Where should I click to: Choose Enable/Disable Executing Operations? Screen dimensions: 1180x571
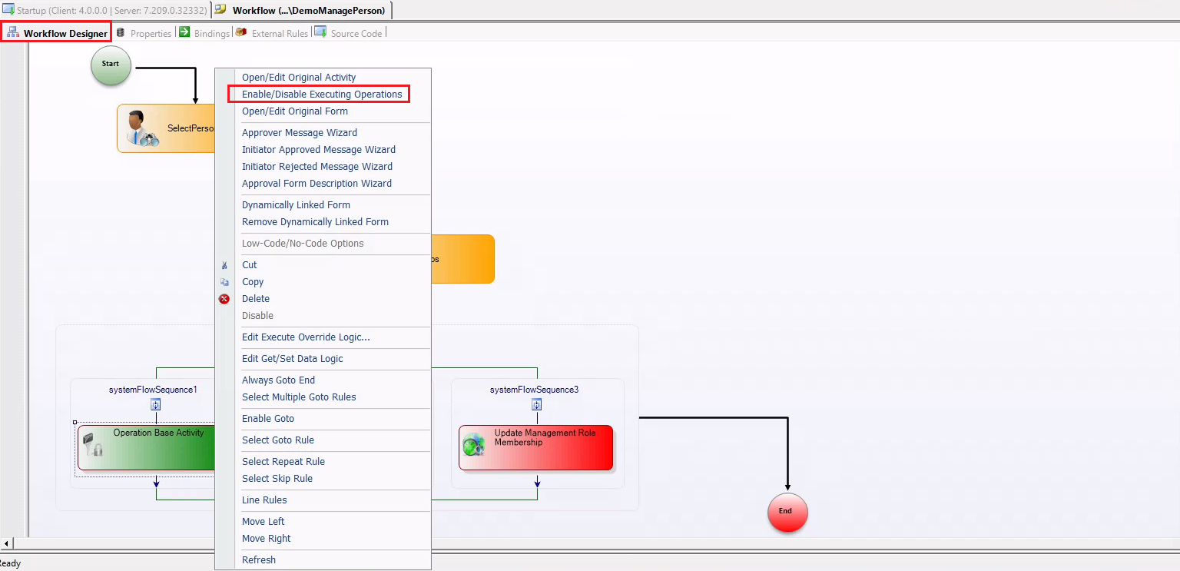tap(322, 95)
